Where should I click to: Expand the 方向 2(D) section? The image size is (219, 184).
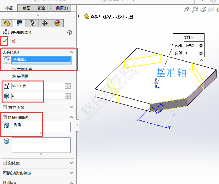tap(72, 107)
